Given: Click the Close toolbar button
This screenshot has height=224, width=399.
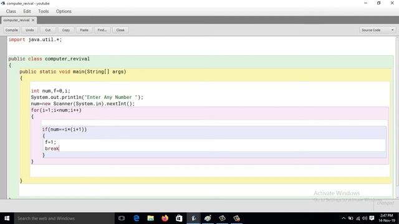Looking at the screenshot, I should click(120, 30).
